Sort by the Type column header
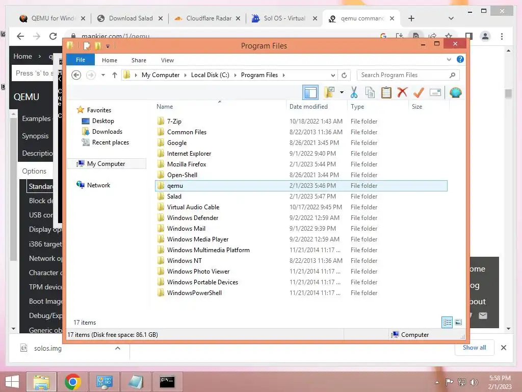Screen dimensions: 522x392 357,106
